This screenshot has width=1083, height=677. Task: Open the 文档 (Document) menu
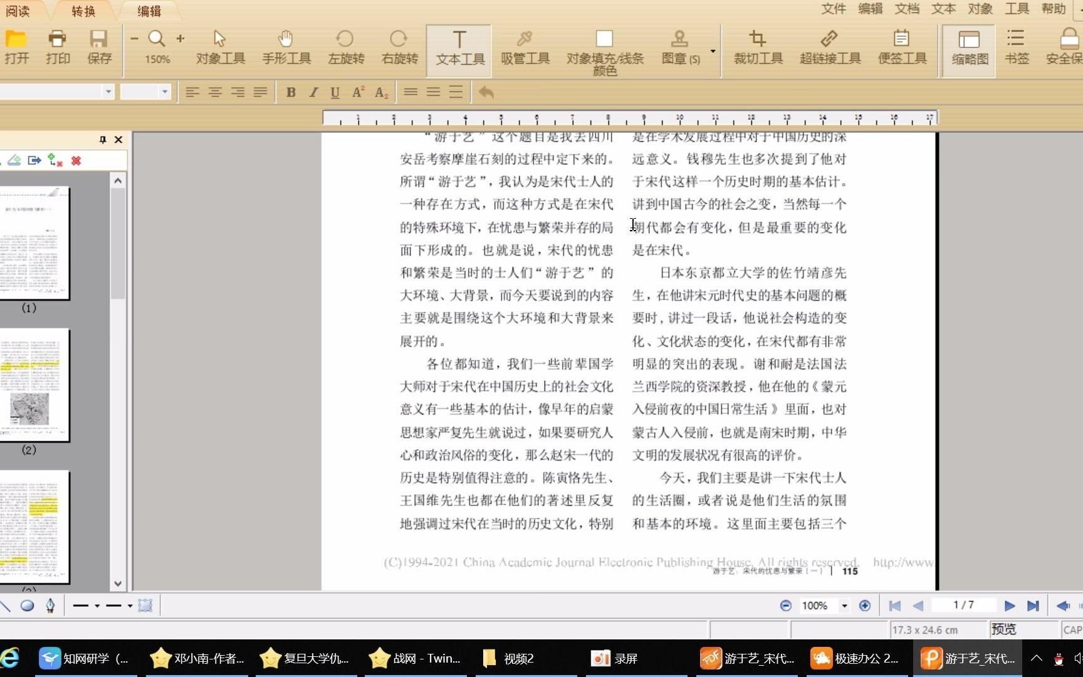907,9
